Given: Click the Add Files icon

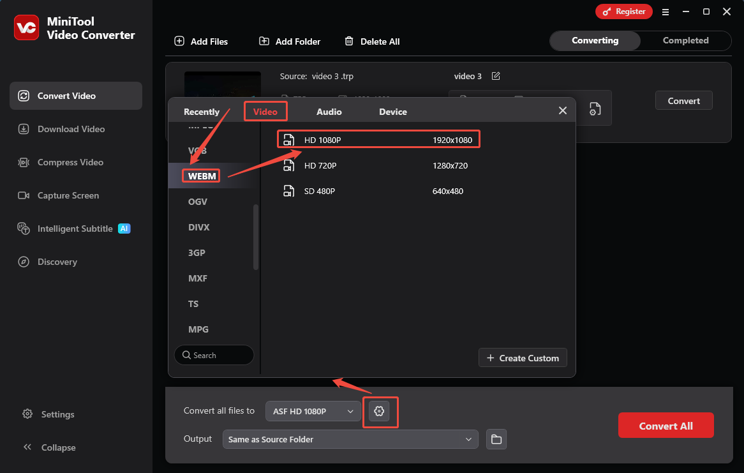Looking at the screenshot, I should 179,41.
